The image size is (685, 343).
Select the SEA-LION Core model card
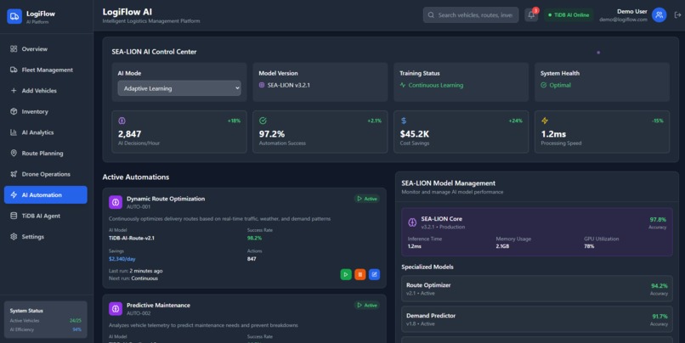[537, 232]
